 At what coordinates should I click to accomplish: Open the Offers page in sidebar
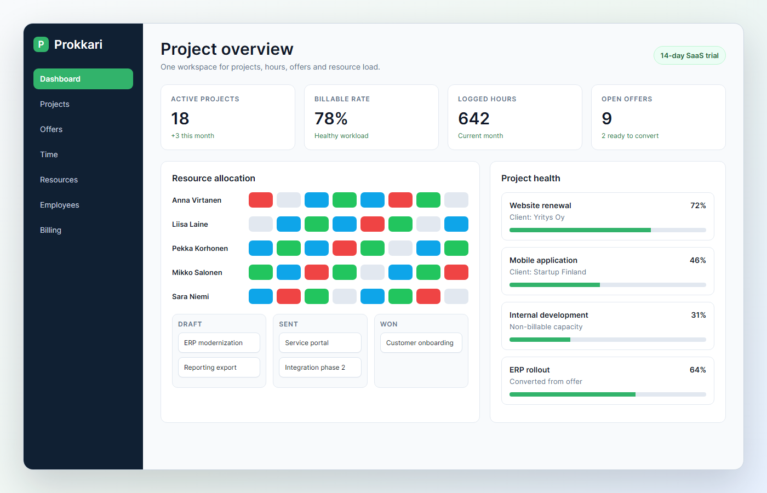[x=83, y=129]
